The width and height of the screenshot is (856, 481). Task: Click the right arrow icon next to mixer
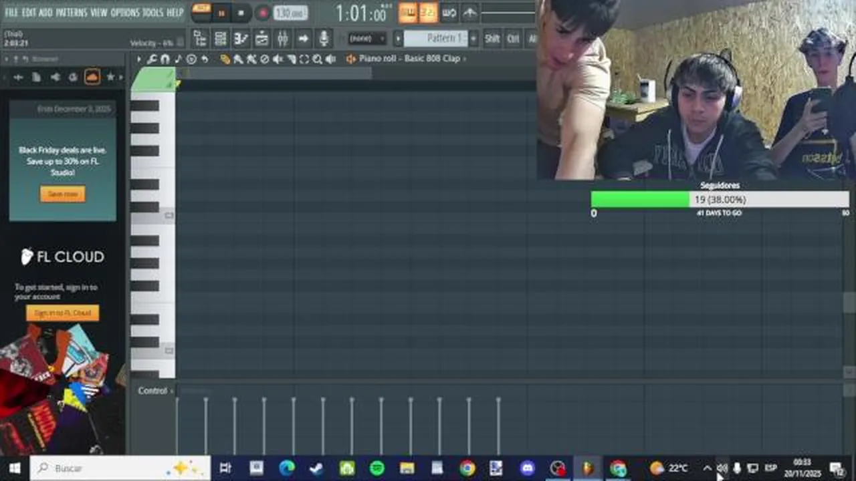[303, 38]
